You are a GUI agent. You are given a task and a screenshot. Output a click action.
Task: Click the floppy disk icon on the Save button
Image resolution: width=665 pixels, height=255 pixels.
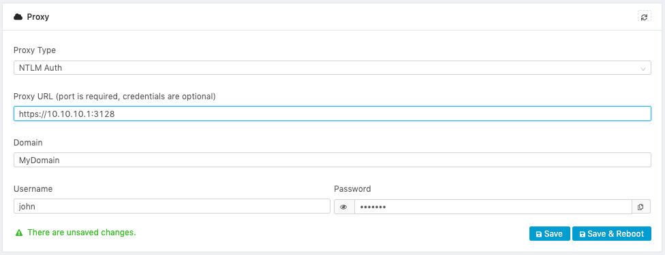[x=539, y=234]
